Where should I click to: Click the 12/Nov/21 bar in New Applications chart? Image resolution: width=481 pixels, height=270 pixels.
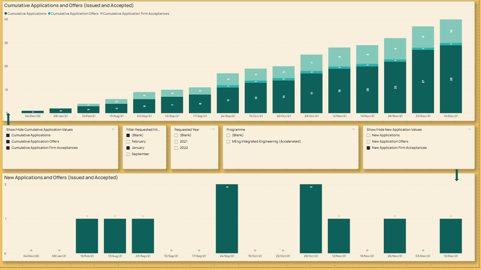(x=339, y=236)
